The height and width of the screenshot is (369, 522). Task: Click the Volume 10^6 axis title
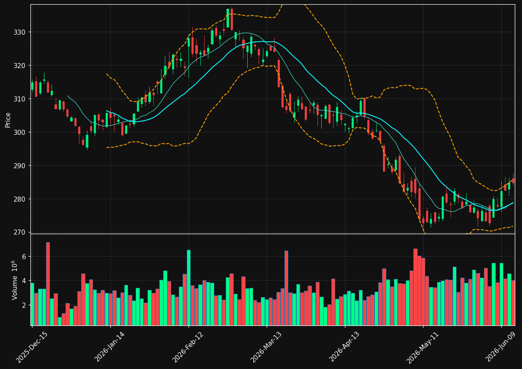[x=14, y=280]
